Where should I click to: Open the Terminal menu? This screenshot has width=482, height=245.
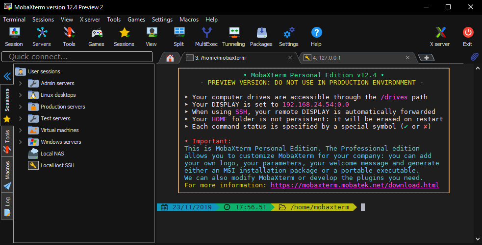pyautogui.click(x=14, y=20)
